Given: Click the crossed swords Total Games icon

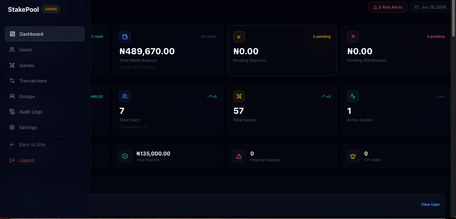Looking at the screenshot, I should click(239, 96).
